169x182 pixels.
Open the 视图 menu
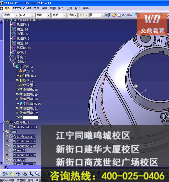point(53,8)
